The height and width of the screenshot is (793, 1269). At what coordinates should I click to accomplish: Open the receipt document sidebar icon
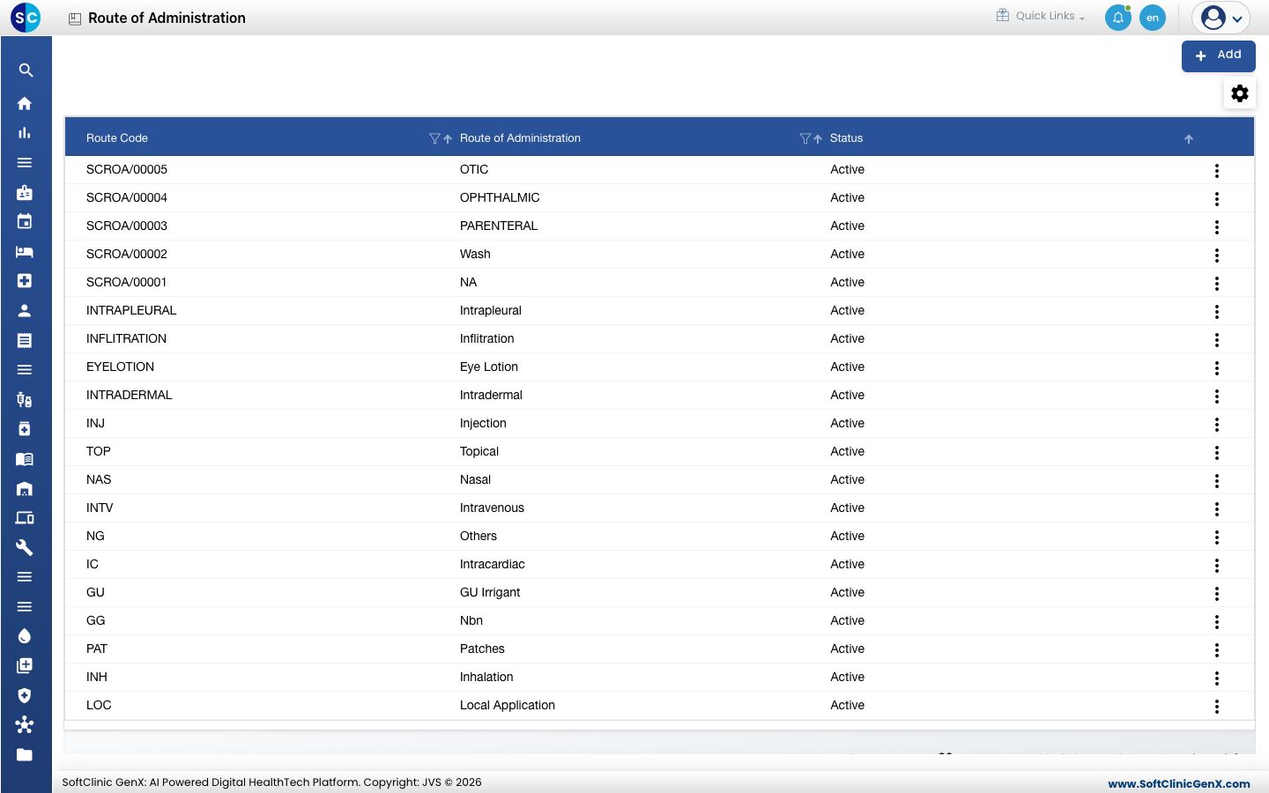25,340
